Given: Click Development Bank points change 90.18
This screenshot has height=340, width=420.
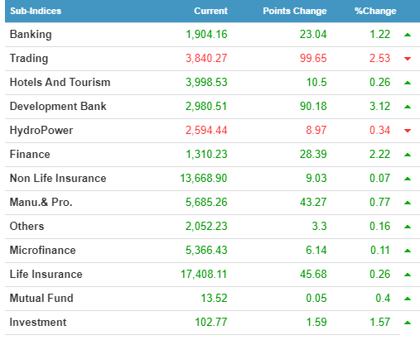Looking at the screenshot, I should click(313, 106).
